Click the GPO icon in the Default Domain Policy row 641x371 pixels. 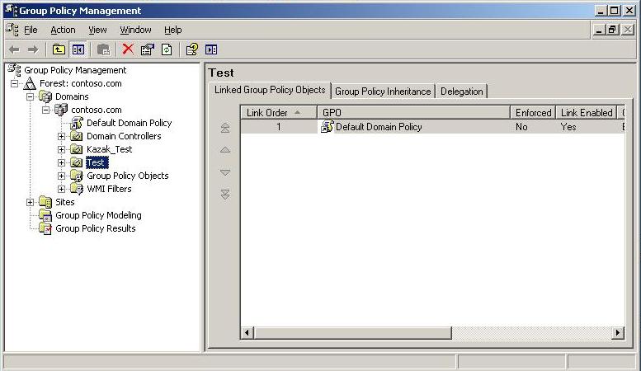tap(327, 127)
